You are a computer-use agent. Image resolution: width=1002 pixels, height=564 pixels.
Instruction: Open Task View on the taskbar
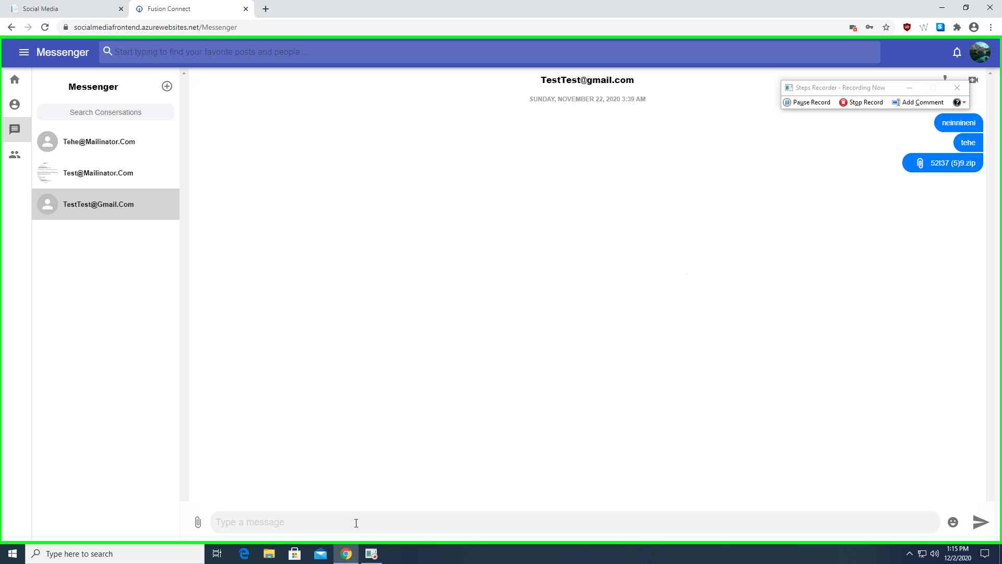point(217,554)
